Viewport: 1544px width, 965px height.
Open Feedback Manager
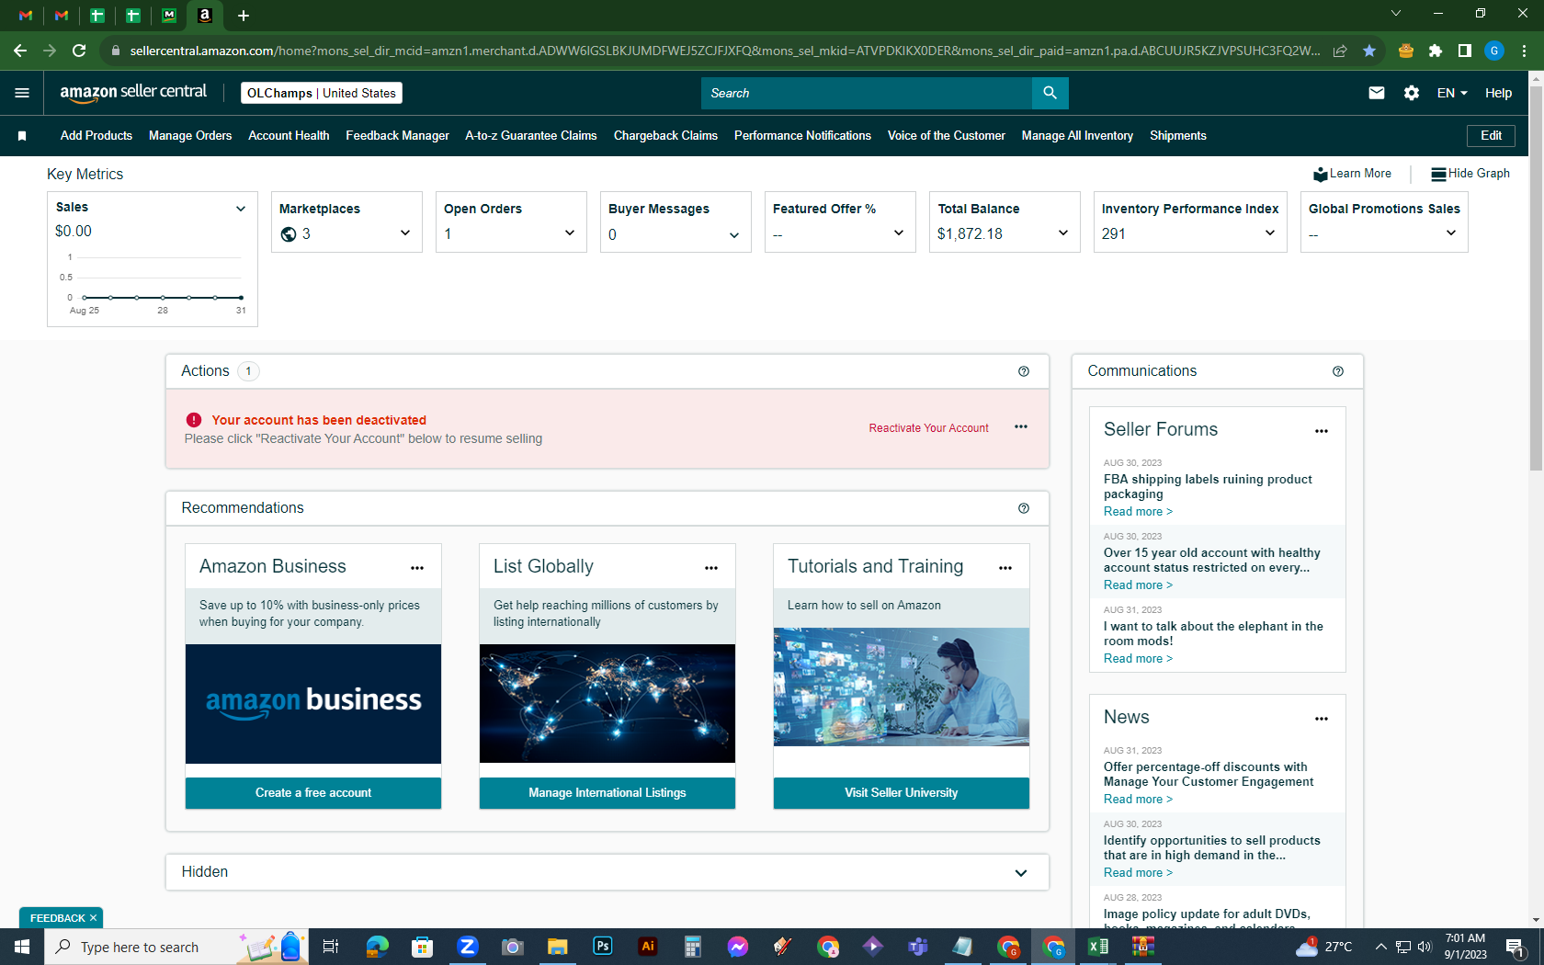click(x=397, y=136)
